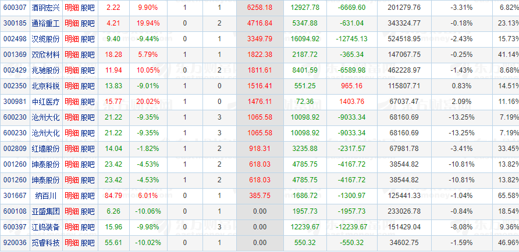Open 明细 for 酒钢宏兴

click(x=72, y=8)
